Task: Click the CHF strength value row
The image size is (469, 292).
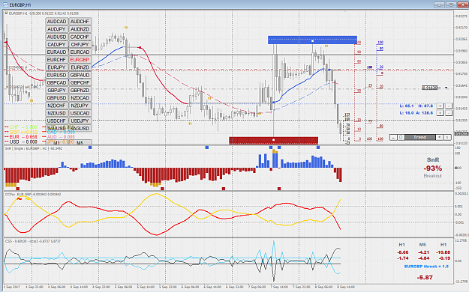Action: pos(21,127)
